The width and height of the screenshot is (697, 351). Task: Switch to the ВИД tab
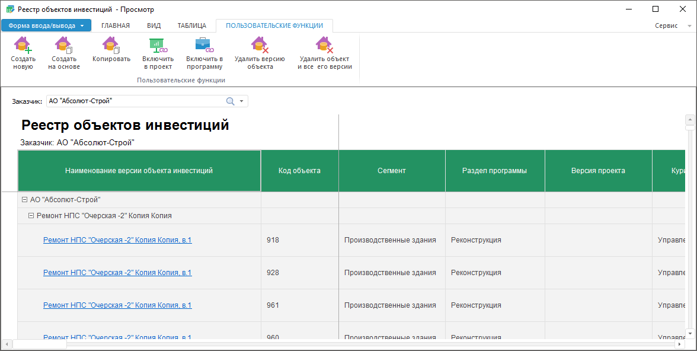[154, 25]
